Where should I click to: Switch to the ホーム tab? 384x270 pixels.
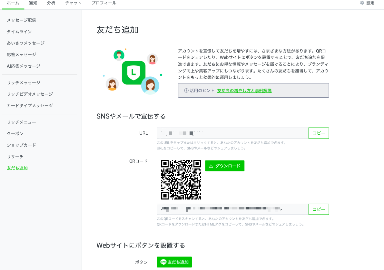click(13, 3)
